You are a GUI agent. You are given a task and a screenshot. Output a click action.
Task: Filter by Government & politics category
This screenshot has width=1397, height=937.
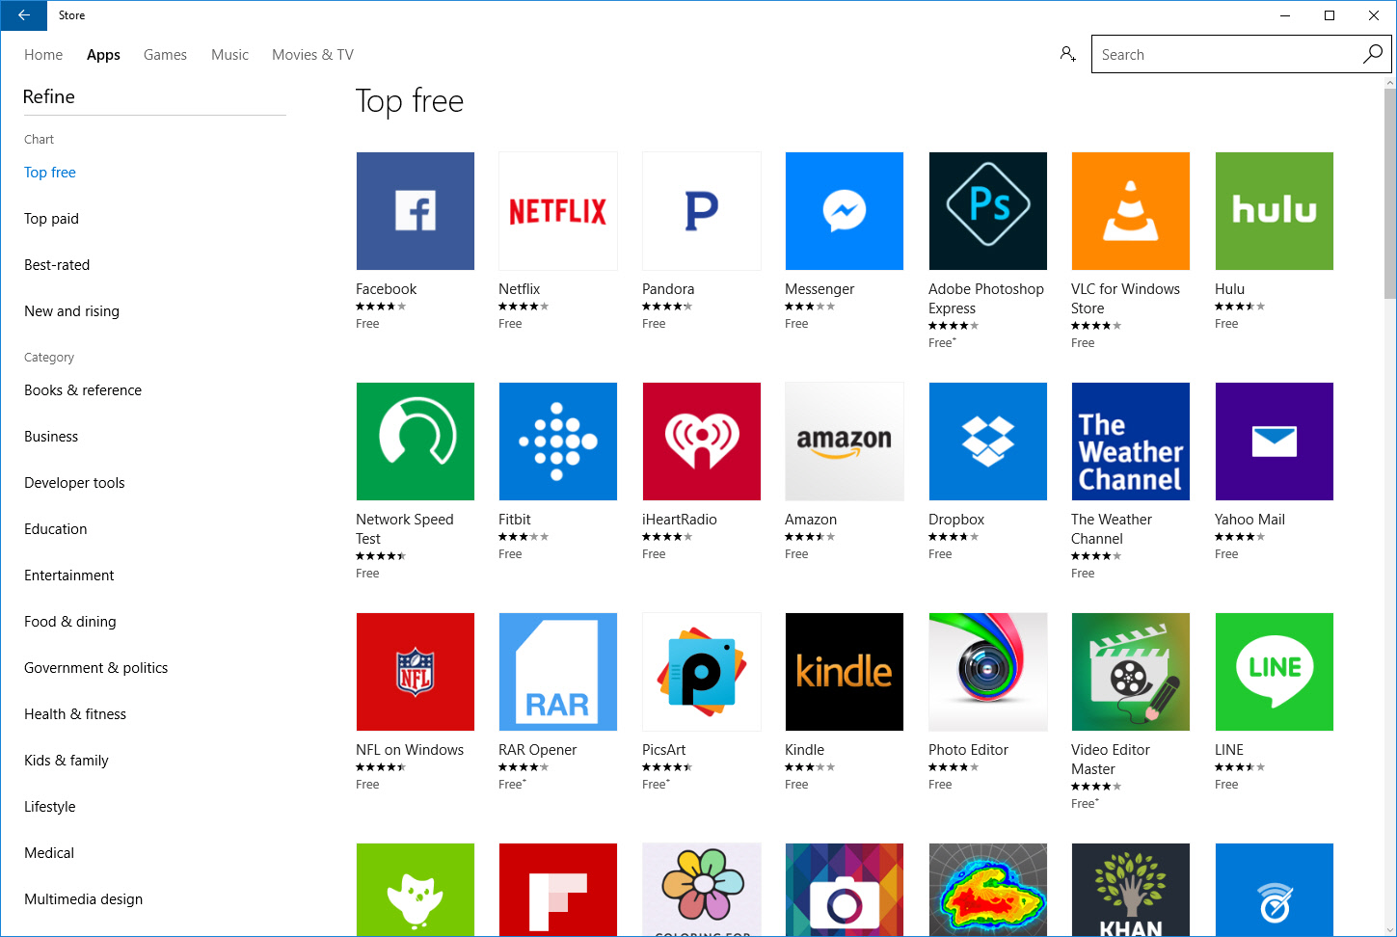[x=96, y=668]
